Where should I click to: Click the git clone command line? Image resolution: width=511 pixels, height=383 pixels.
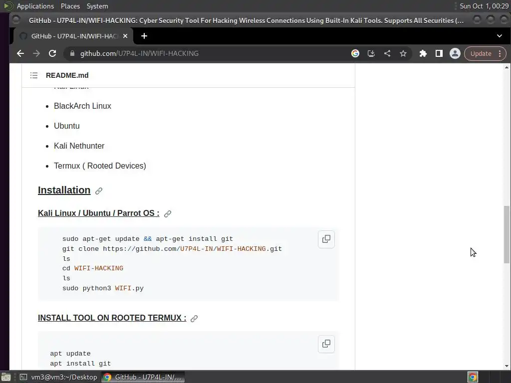(x=172, y=249)
